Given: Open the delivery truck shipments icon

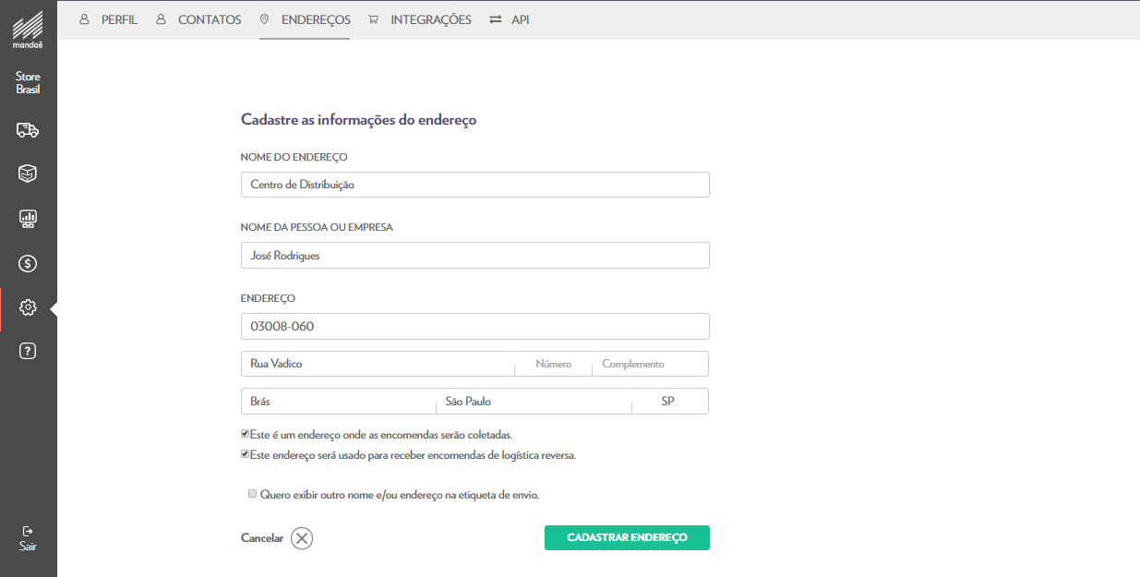Looking at the screenshot, I should pyautogui.click(x=28, y=130).
